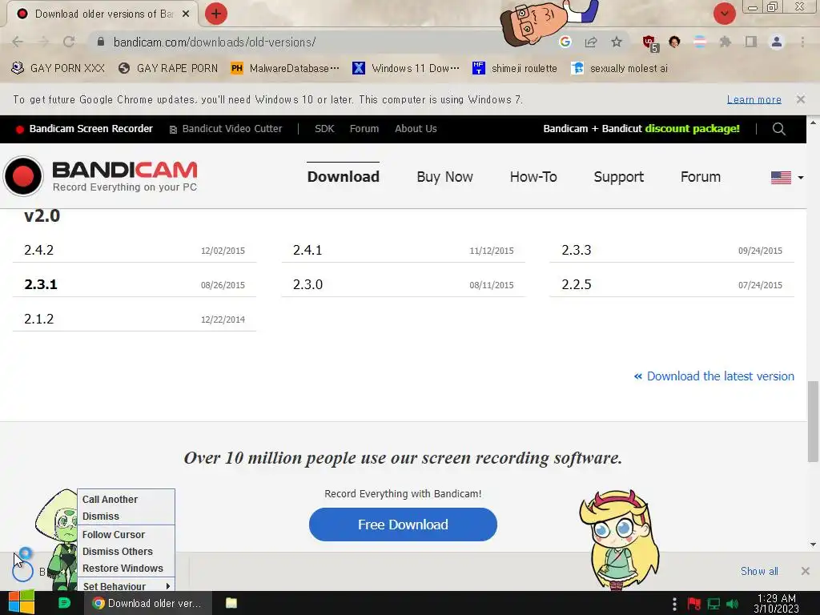Image resolution: width=820 pixels, height=615 pixels.
Task: Click the round avatar extension icon
Action: point(674,42)
